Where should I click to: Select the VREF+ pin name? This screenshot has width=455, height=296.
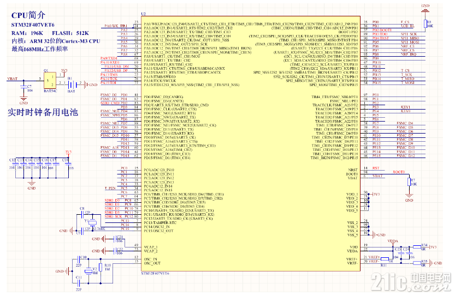[x=352, y=259]
